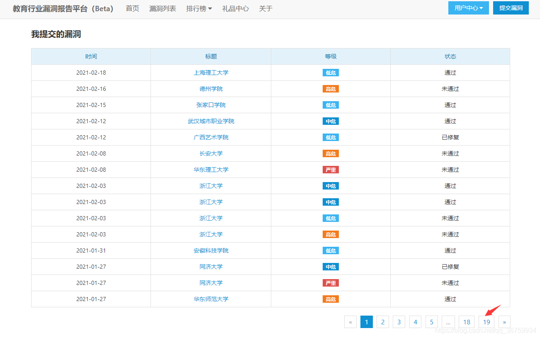
Task: Open 漏洞列表 nav item
Action: point(163,8)
